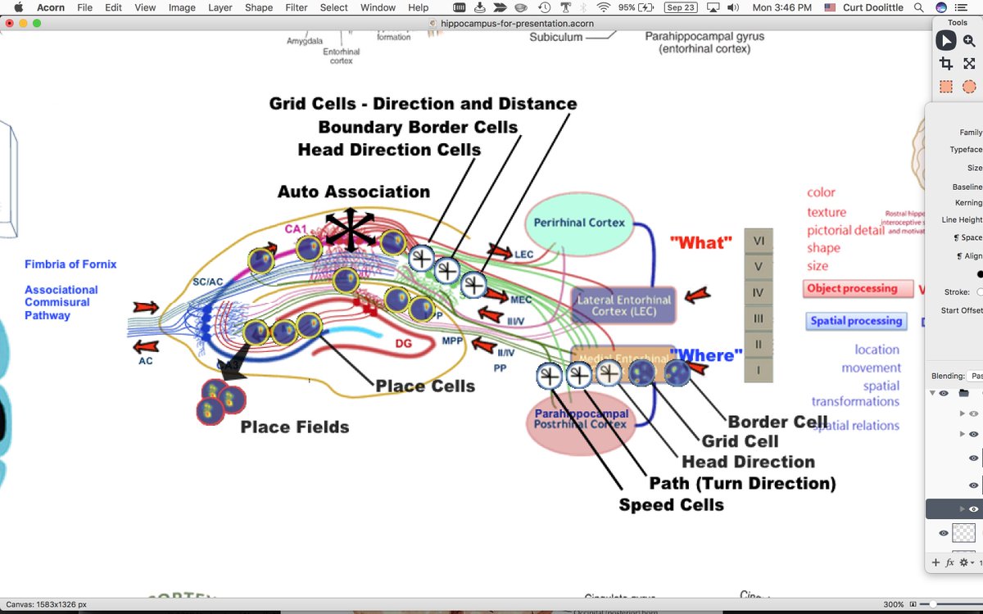
Task: Select the transform arrows tool
Action: 970,63
